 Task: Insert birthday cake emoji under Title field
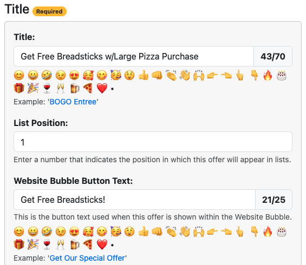tap(282, 75)
